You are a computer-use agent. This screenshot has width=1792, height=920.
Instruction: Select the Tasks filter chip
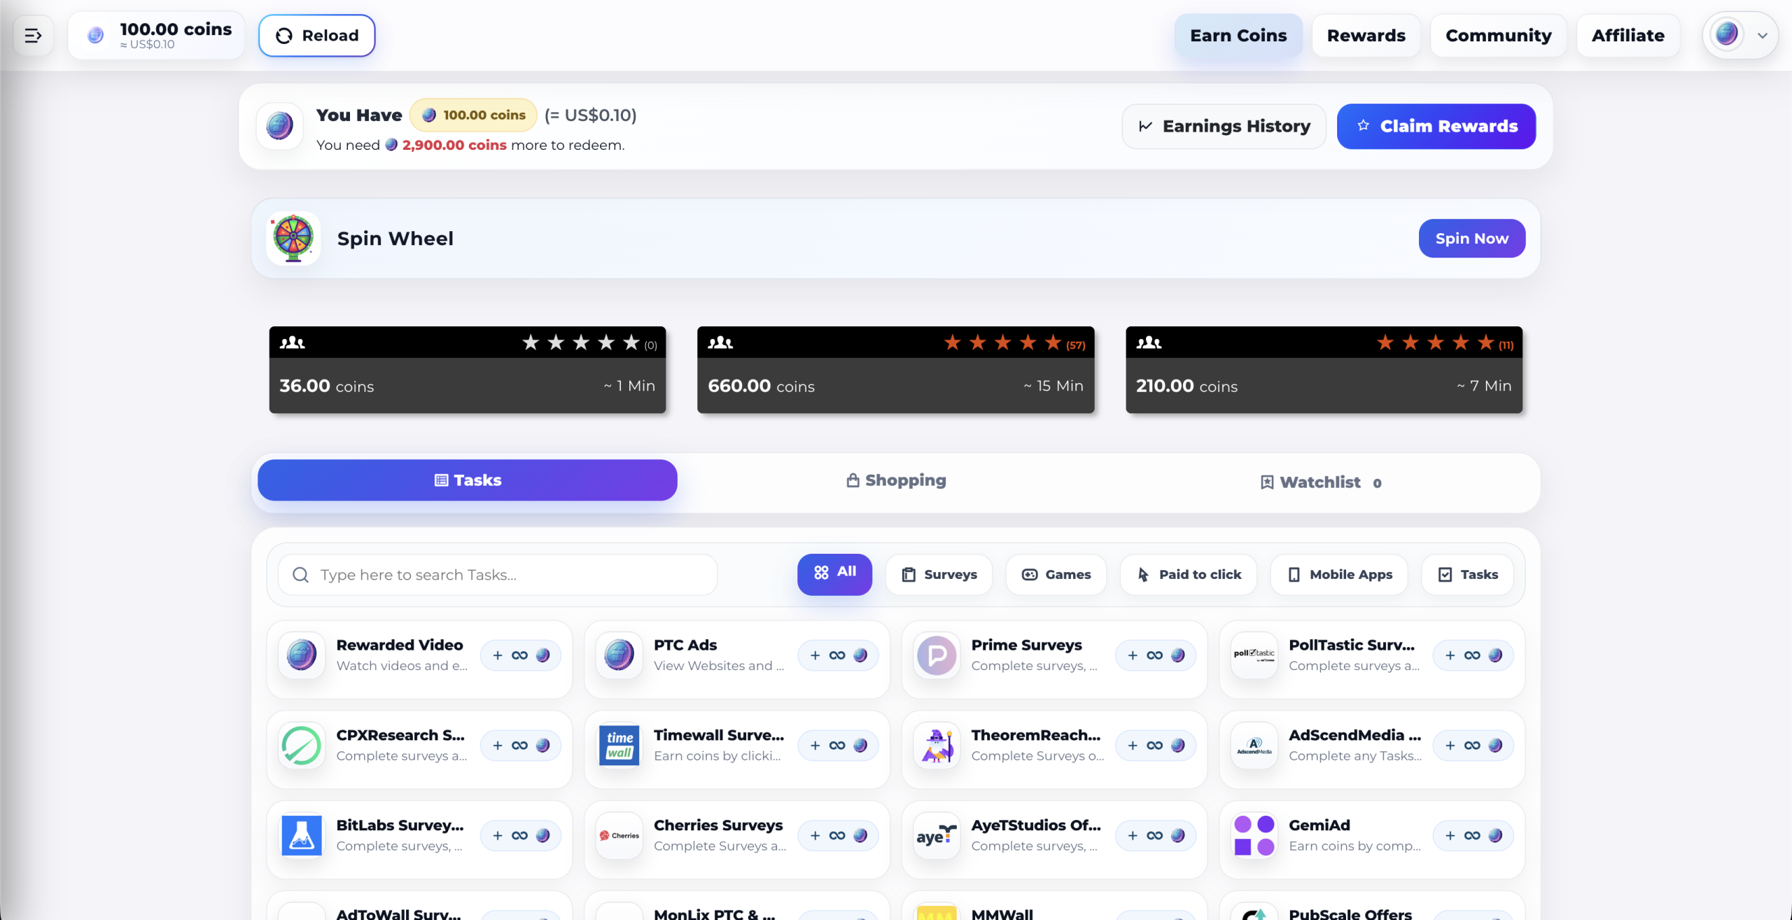[1468, 575]
